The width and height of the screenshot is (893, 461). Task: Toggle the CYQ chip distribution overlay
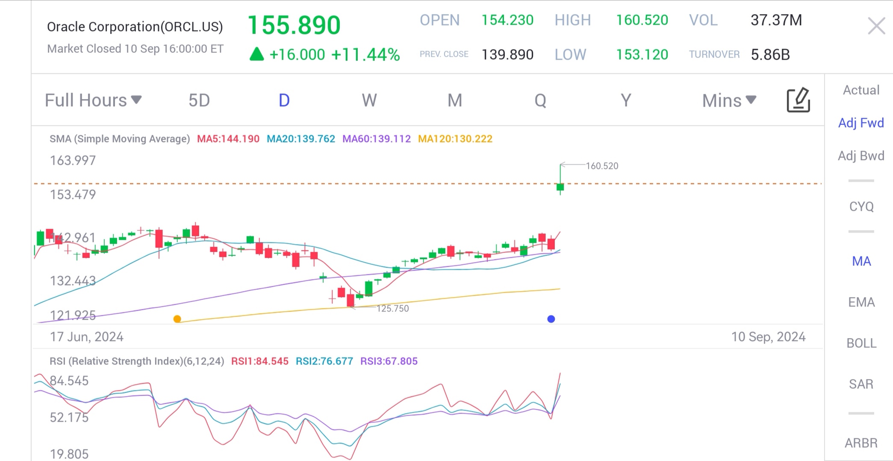[861, 207]
